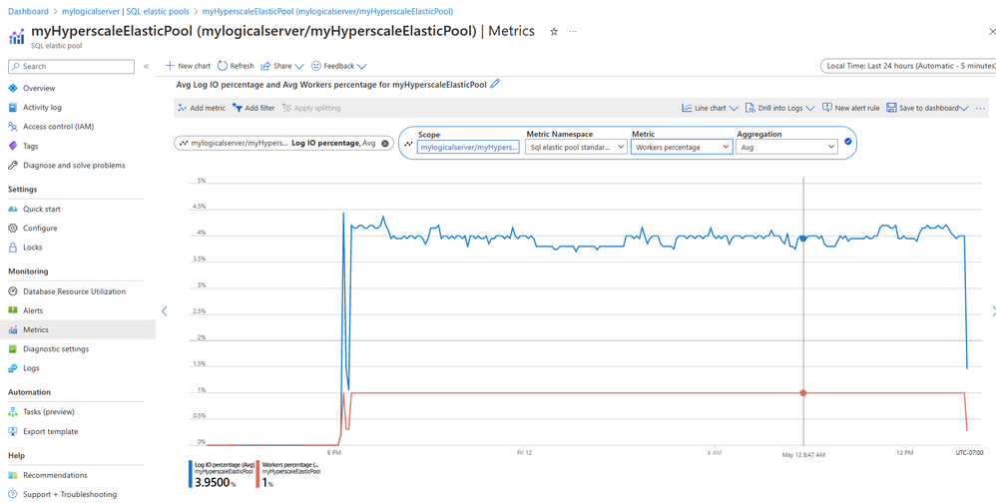Image resolution: width=996 pixels, height=503 pixels.
Task: Remove the Log IO percentage metric chip
Action: point(384,144)
